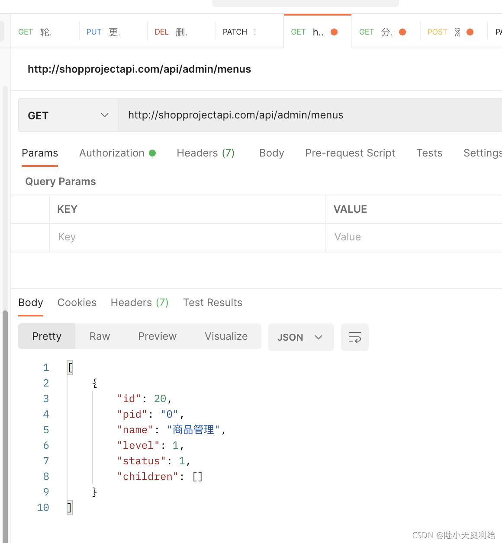Viewport: 502px width, 543px height.
Task: Toggle the line wrap icon in response viewer
Action: coord(355,337)
